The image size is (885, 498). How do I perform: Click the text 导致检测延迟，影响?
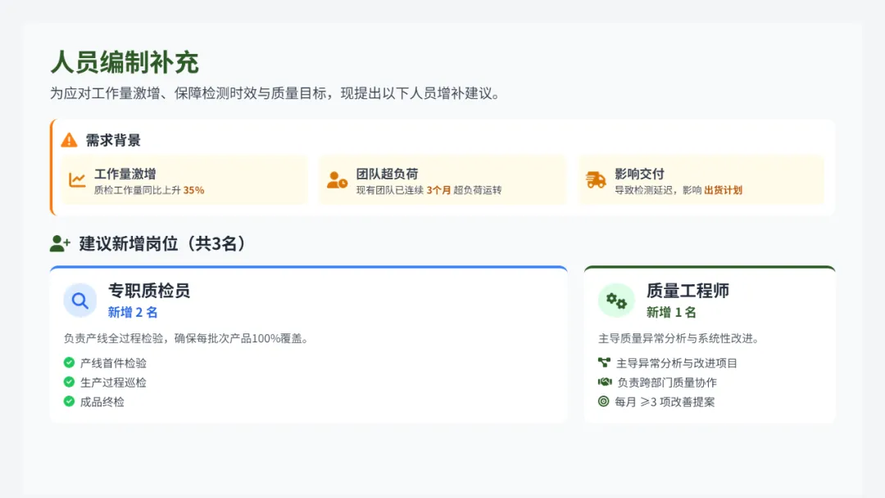point(657,190)
